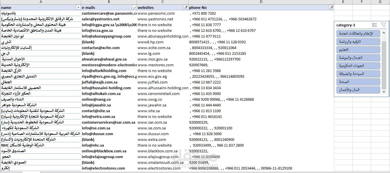
Task: Click the www.smalamoudi.com.sa cell
Action: pyautogui.click(x=163, y=162)
